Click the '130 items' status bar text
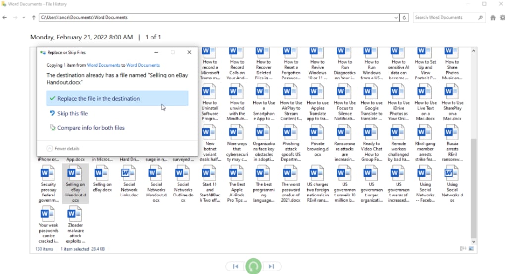This screenshot has height=274, width=505. (x=44, y=249)
